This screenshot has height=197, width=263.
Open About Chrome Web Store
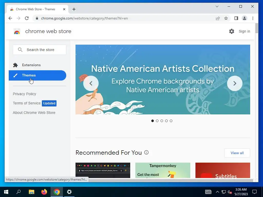coord(34,113)
